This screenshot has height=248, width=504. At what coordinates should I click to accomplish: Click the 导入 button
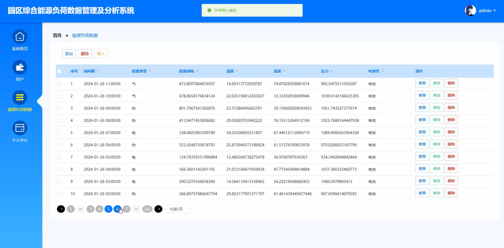click(101, 54)
